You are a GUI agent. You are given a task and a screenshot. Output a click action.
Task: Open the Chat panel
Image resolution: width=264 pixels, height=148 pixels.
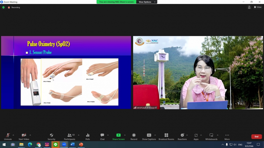(102, 136)
